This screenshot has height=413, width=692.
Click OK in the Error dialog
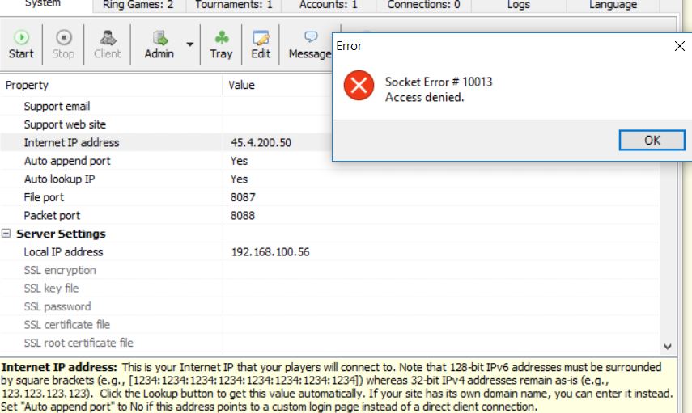coord(652,140)
